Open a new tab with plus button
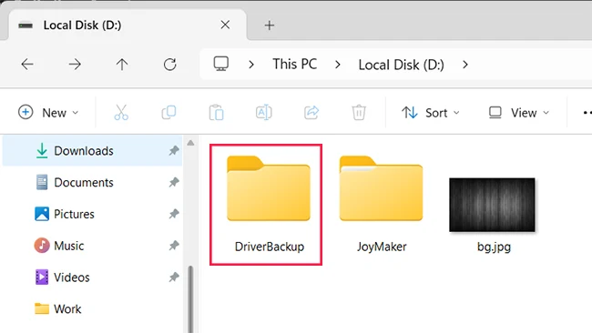This screenshot has width=592, height=333. click(x=270, y=25)
